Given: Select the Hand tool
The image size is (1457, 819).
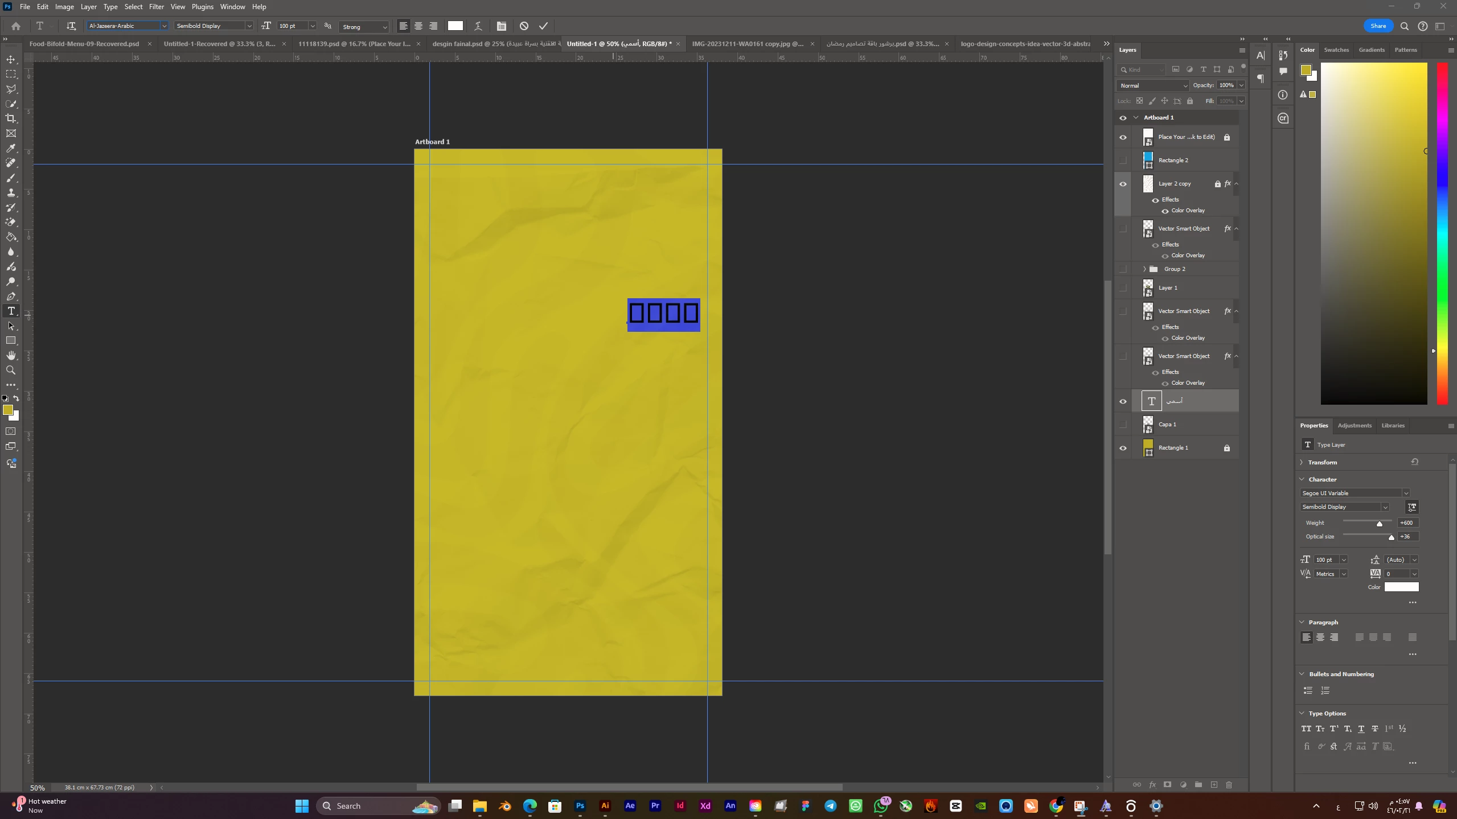Looking at the screenshot, I should [x=11, y=356].
